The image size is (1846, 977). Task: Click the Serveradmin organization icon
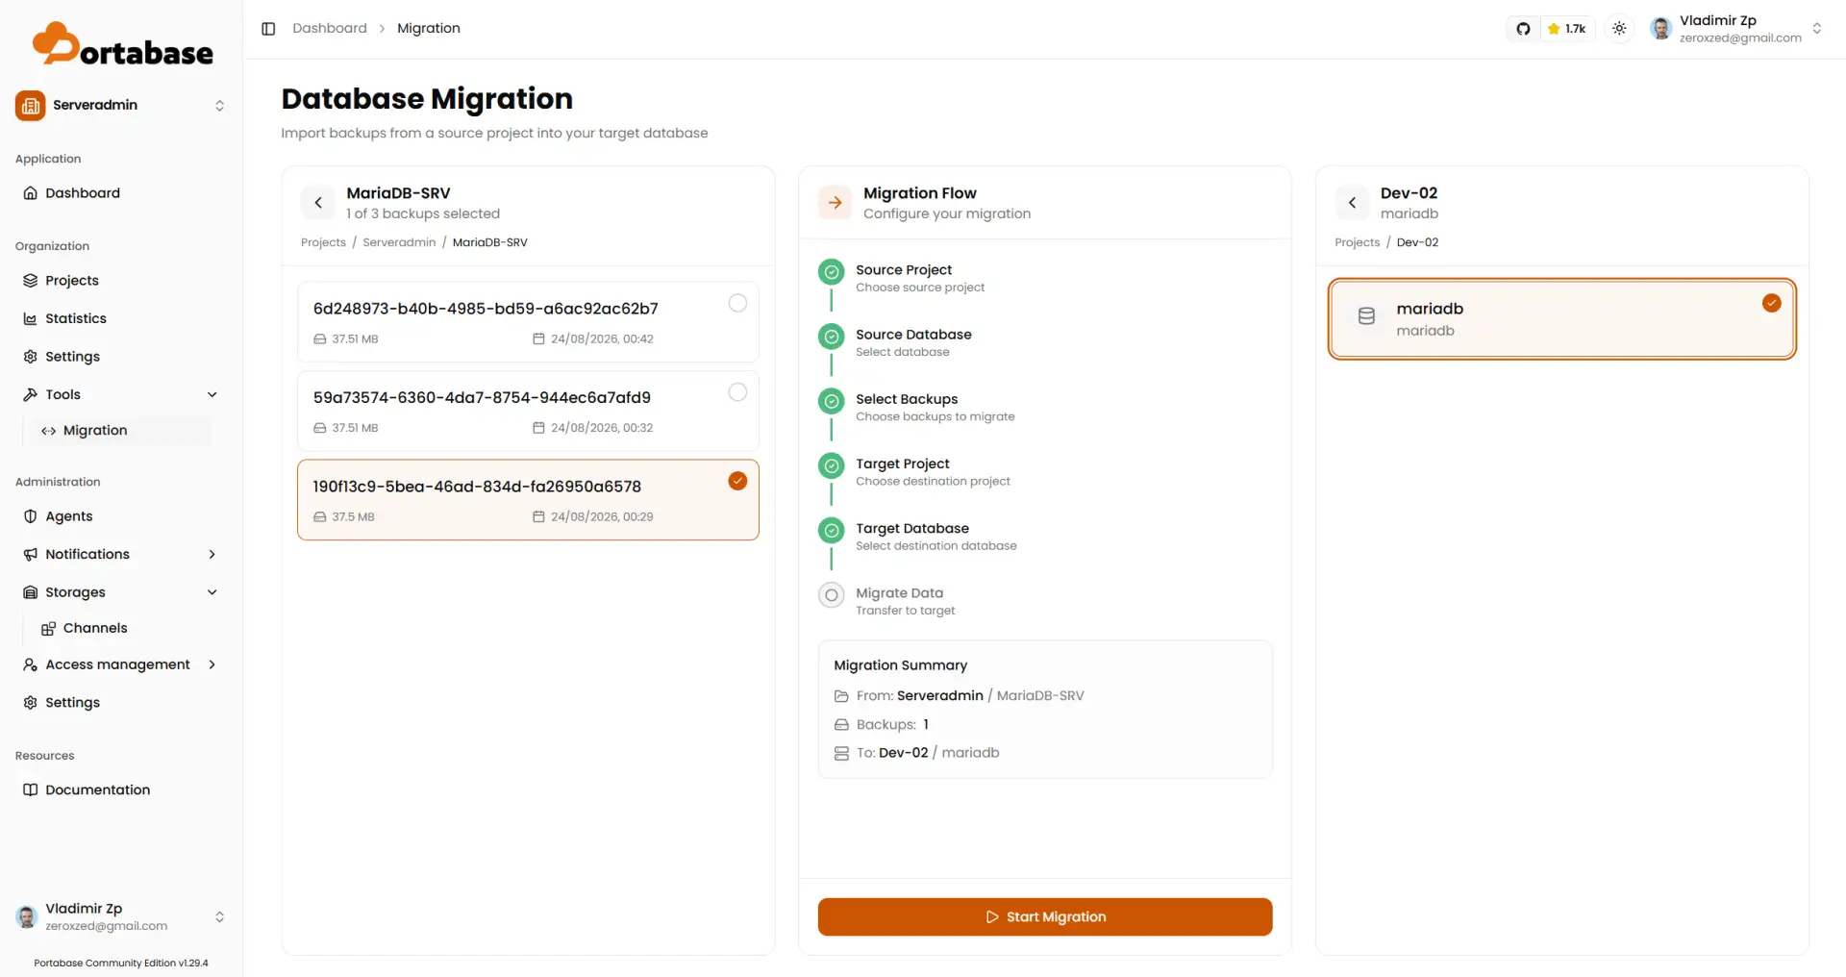tap(30, 106)
